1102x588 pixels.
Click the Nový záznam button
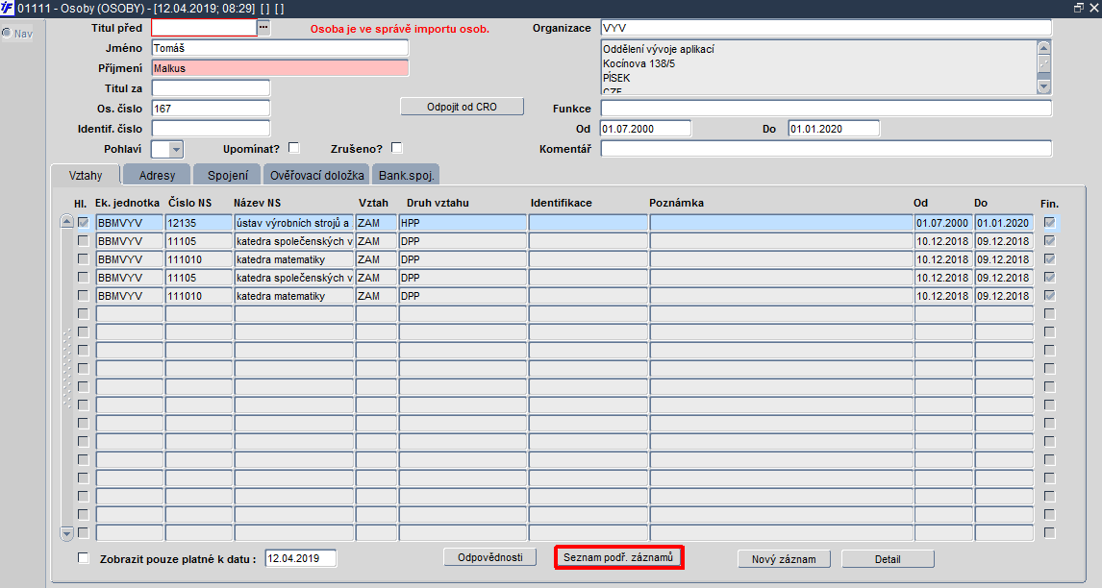784,559
